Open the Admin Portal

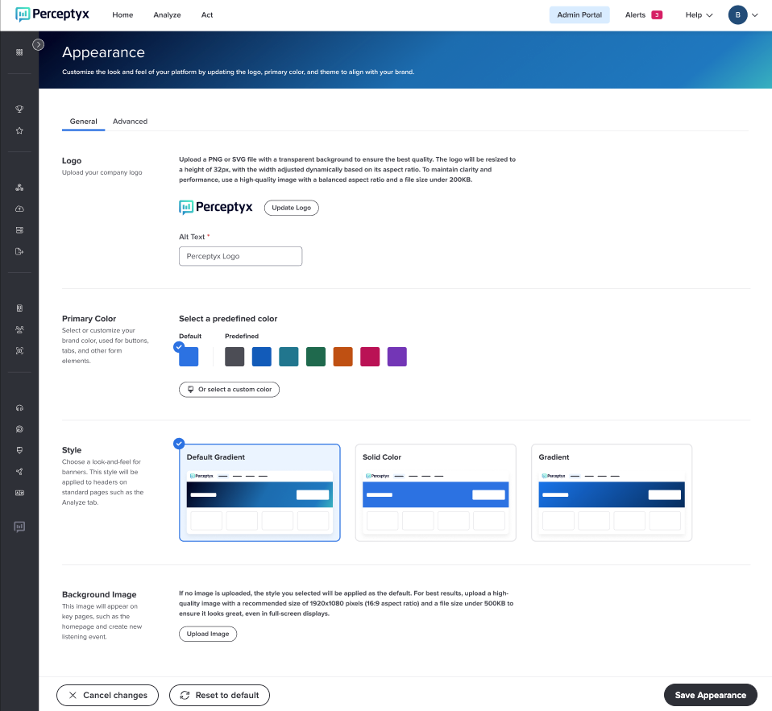(579, 14)
